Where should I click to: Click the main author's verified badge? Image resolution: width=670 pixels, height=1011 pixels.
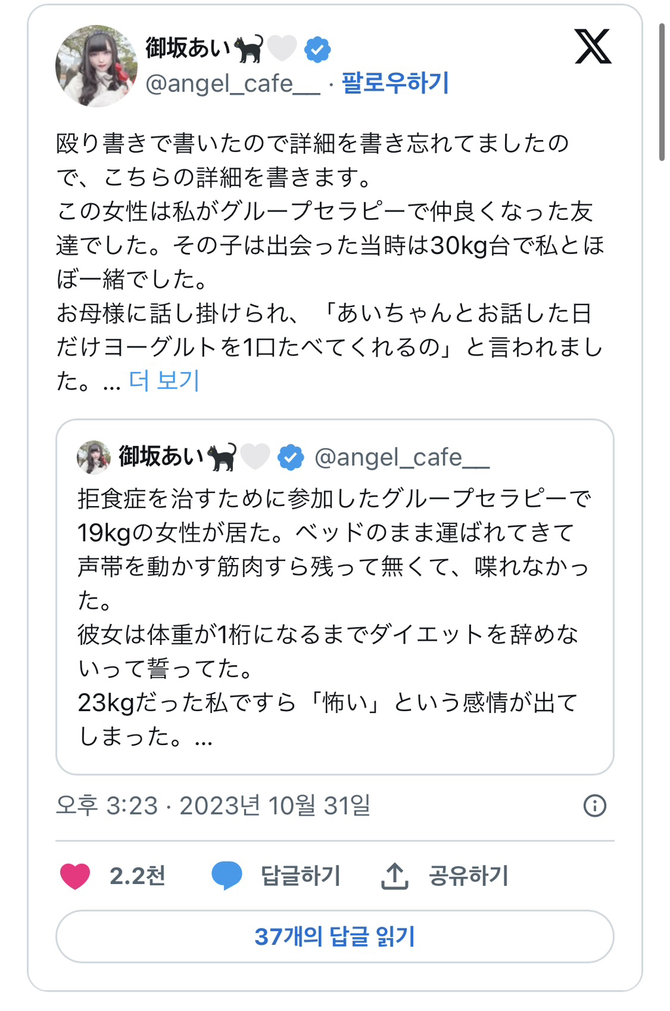coord(317,49)
